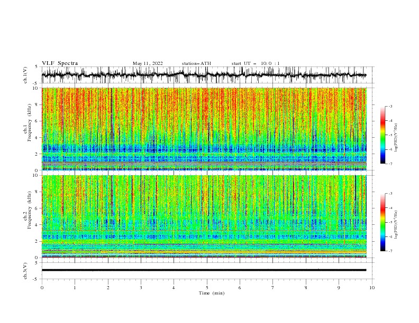Click the "ch.3(V)" axis label
This screenshot has width=419, height=323.
click(x=25, y=271)
